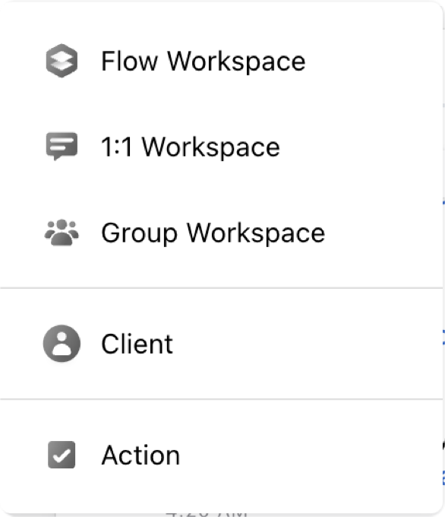The image size is (445, 517).
Task: Pick the Group Workspace text label
Action: click(213, 233)
